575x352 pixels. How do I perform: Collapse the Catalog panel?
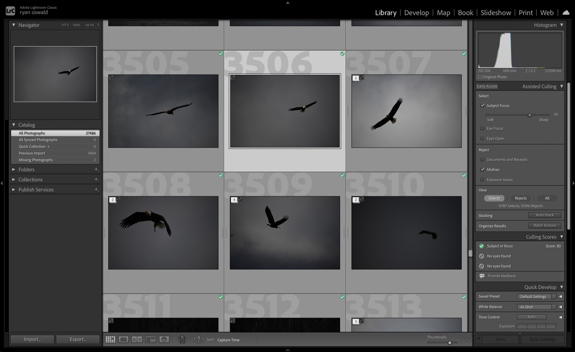click(x=14, y=125)
